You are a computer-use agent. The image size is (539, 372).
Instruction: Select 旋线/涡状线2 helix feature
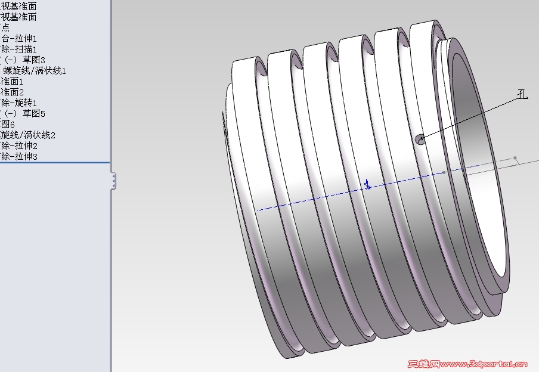coord(28,135)
